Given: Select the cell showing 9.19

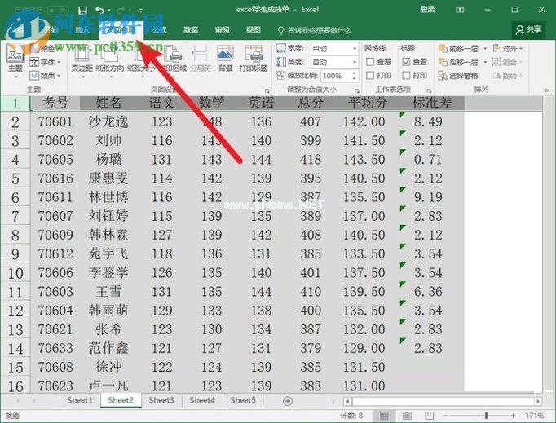Looking at the screenshot, I should tap(428, 197).
